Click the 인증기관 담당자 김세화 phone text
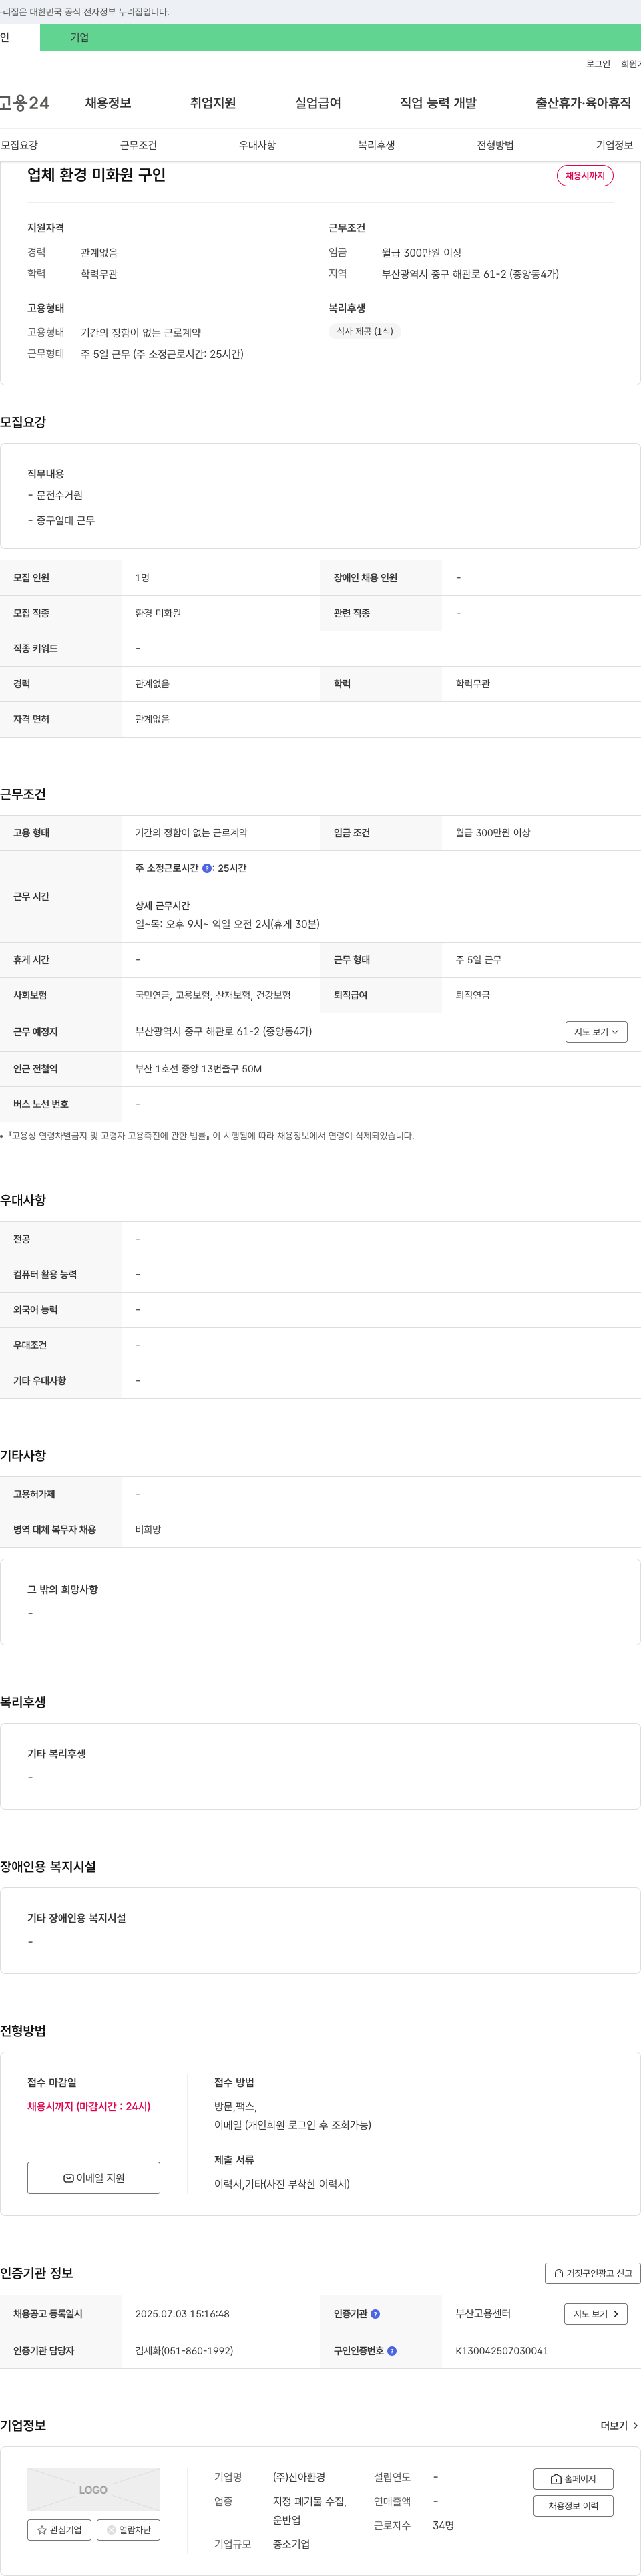The width and height of the screenshot is (641, 2576). pyautogui.click(x=184, y=2351)
